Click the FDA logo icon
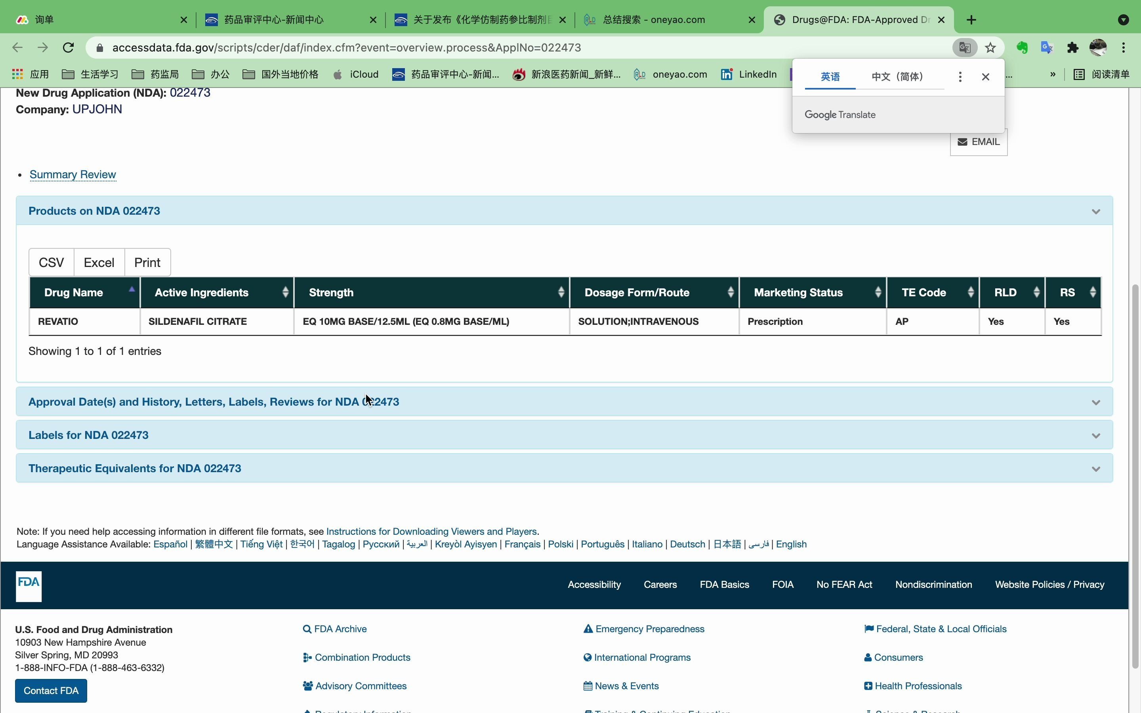Image resolution: width=1141 pixels, height=713 pixels. 29,585
